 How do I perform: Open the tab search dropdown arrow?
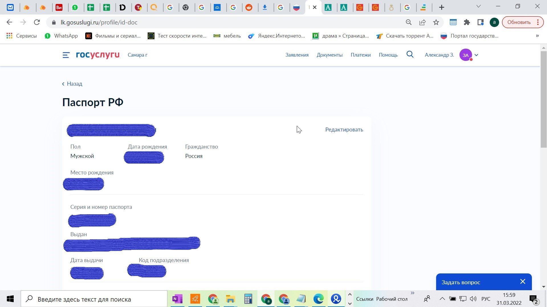(479, 6)
